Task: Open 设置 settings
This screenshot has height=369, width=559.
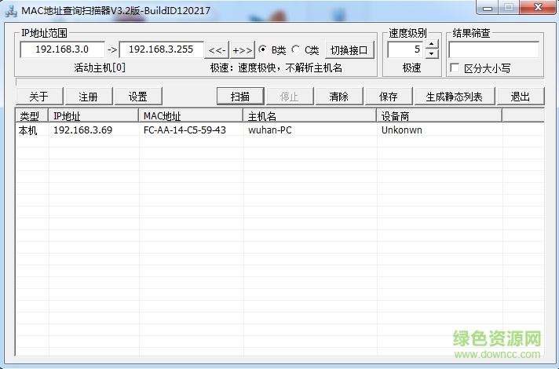Action: point(138,97)
